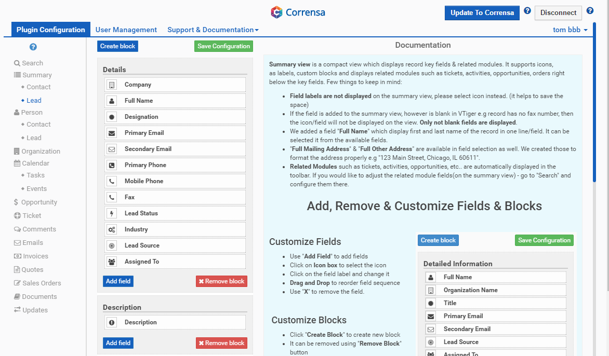Click the help icon above the sidebar Search item
This screenshot has height=356, width=609.
click(33, 47)
